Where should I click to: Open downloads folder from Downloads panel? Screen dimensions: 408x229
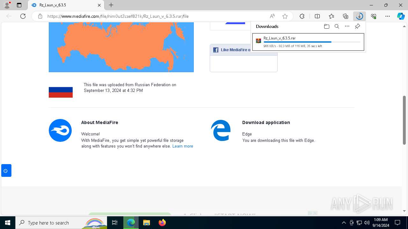pos(326,26)
